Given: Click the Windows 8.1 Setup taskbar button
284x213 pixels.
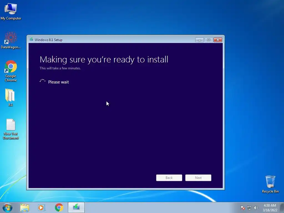Looking at the screenshot, I should point(76,207).
